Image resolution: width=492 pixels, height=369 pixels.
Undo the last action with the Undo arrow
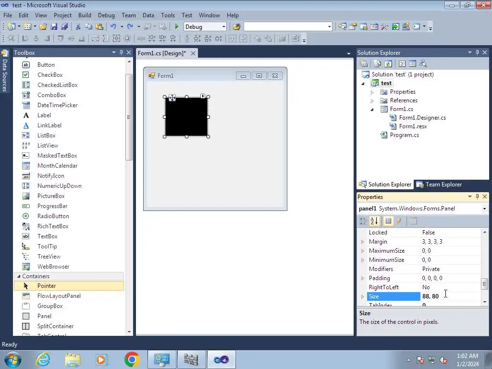tap(113, 27)
